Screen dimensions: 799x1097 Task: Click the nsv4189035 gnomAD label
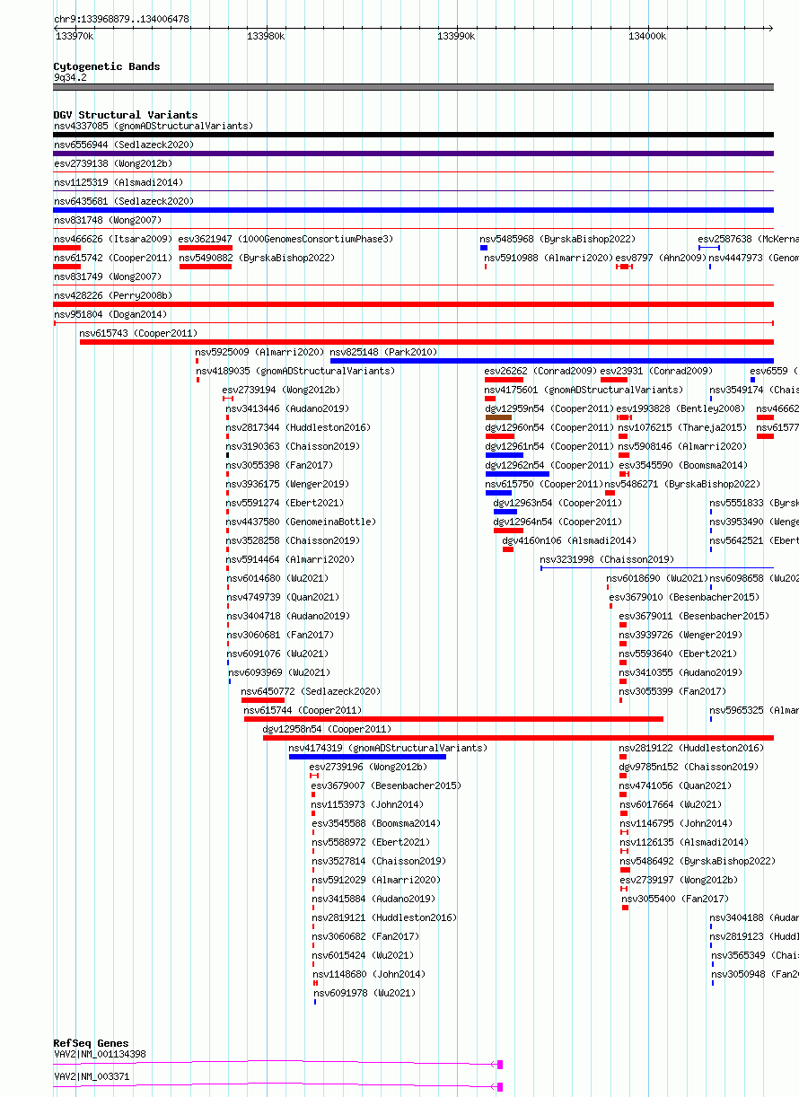click(x=295, y=371)
